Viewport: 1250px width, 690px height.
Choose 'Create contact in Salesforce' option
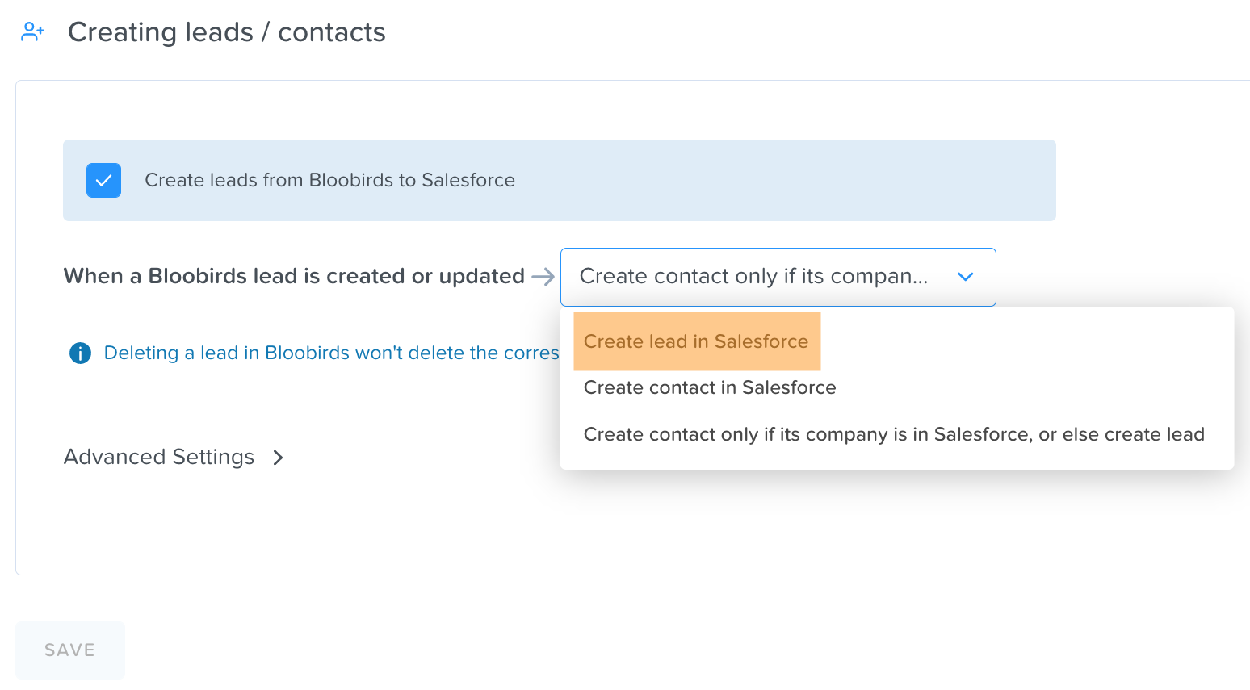coord(710,387)
